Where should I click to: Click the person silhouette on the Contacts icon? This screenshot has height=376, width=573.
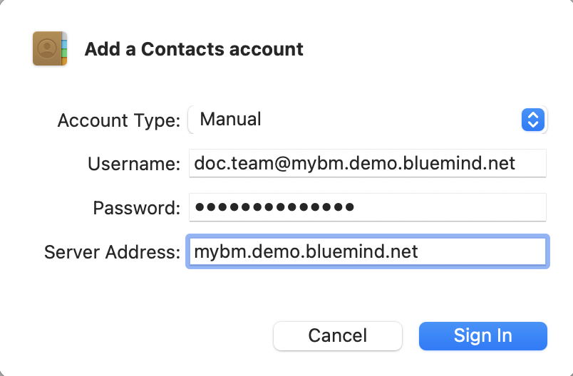(x=47, y=48)
